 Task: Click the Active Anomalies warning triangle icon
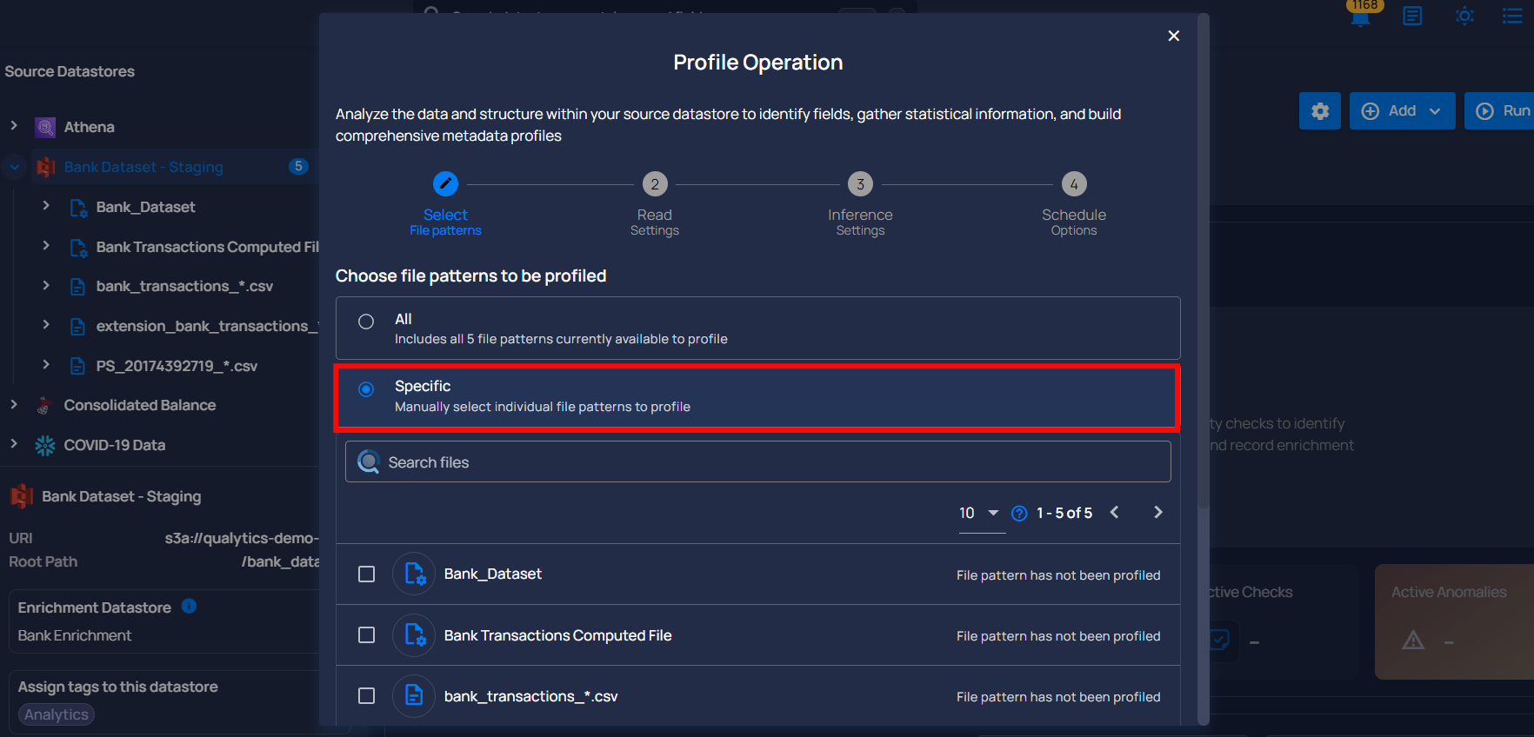pos(1414,641)
